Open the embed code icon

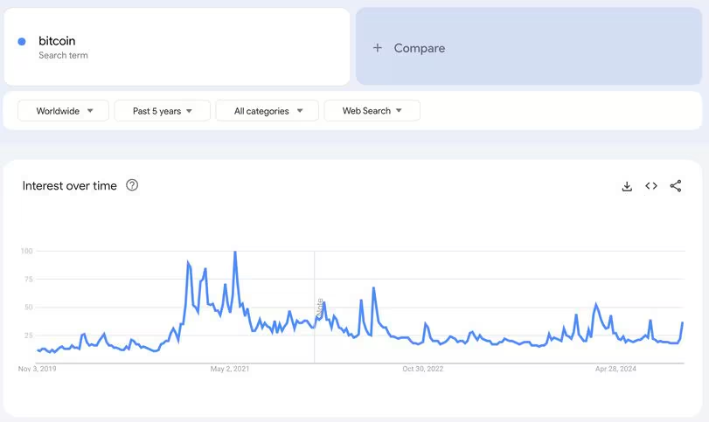pos(651,186)
